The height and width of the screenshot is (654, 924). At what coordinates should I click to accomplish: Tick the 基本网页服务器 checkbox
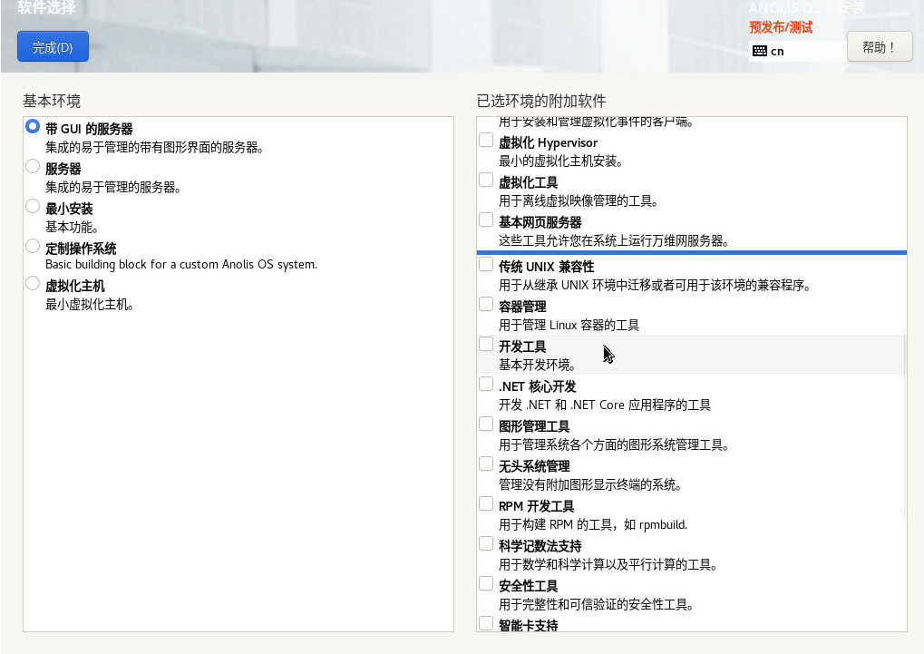point(486,220)
